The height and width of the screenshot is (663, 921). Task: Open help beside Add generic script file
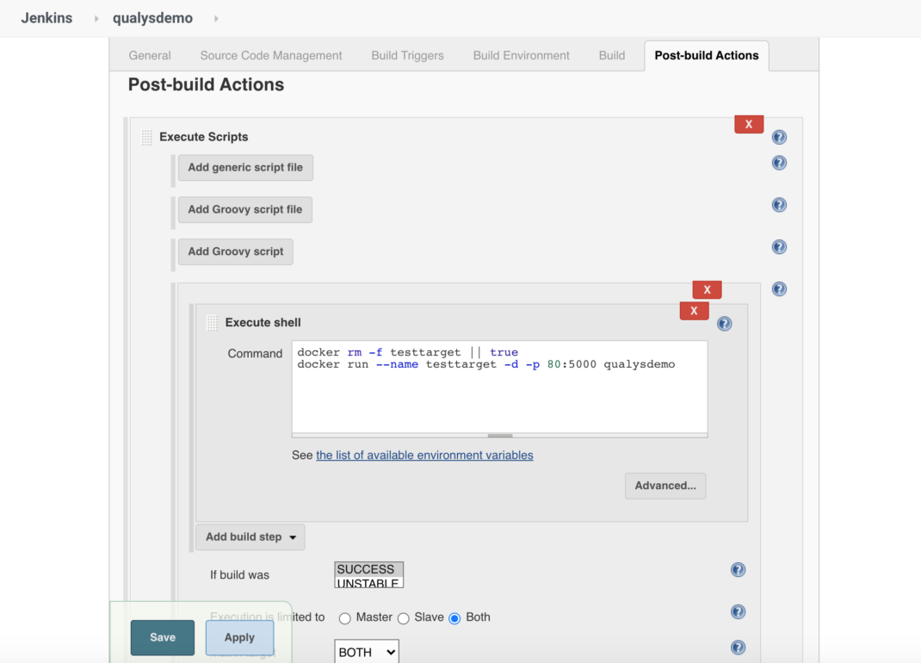pyautogui.click(x=779, y=163)
